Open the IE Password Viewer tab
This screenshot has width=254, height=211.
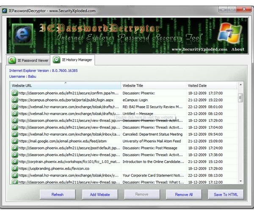[28, 60]
